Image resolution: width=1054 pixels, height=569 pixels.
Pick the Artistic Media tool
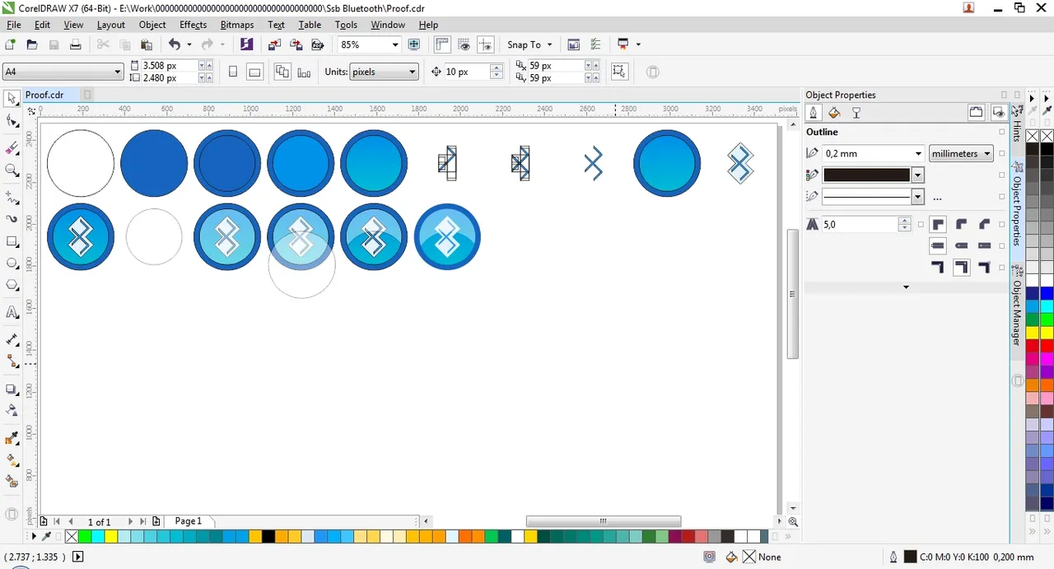(x=12, y=220)
